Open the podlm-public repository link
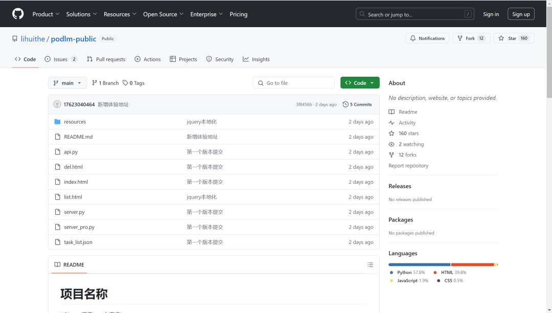Screen dimensions: 552x313 (73, 39)
